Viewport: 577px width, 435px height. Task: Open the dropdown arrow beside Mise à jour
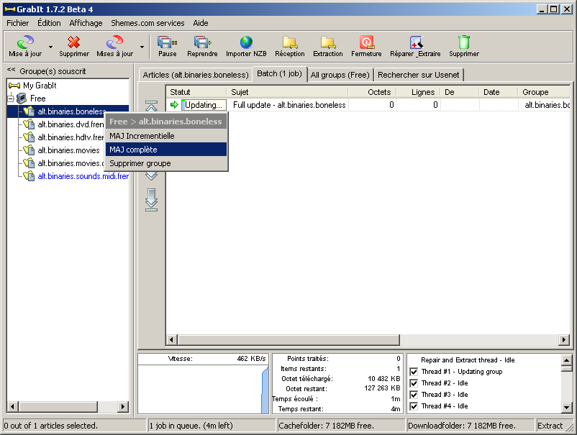(x=50, y=47)
